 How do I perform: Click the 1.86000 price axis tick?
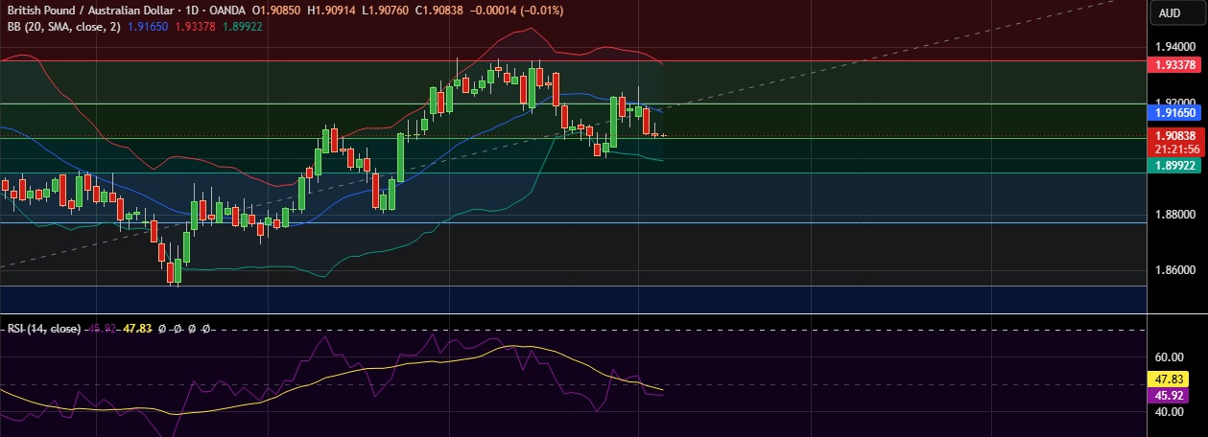pos(1174,271)
